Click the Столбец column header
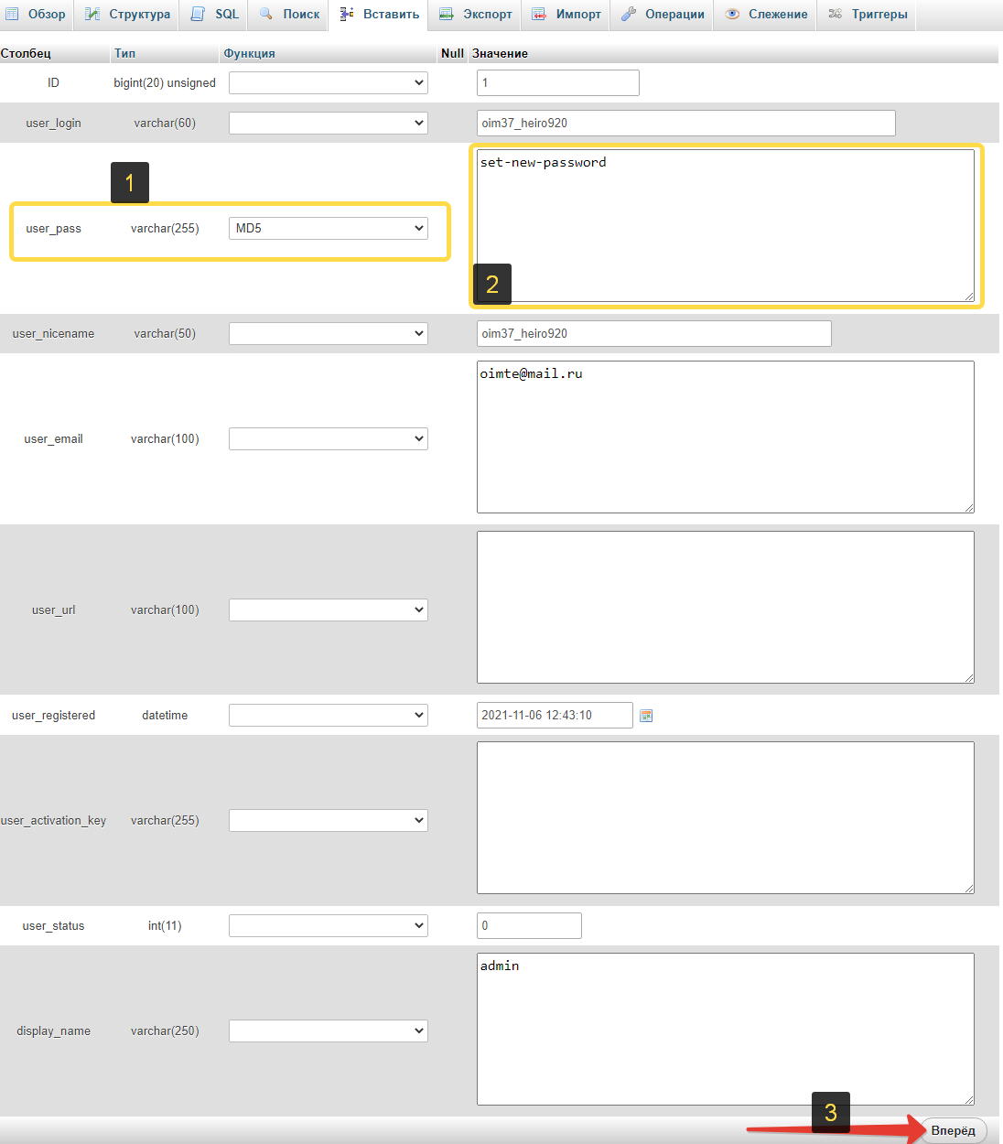 click(x=26, y=53)
